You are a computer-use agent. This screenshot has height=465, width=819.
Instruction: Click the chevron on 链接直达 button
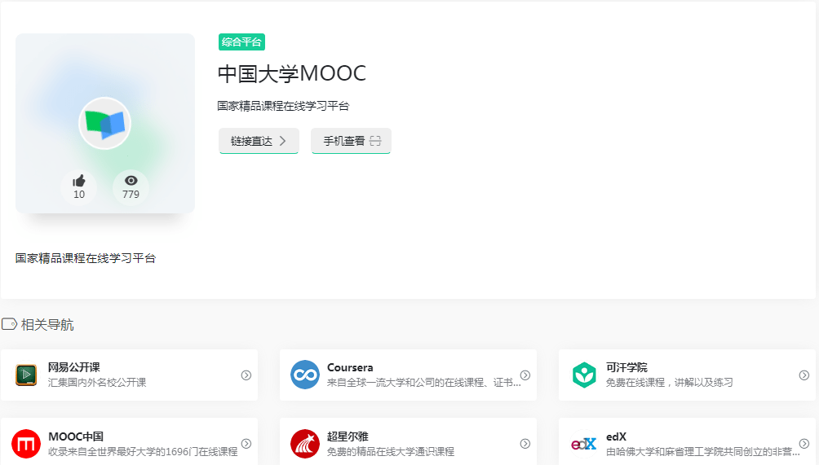coord(282,141)
